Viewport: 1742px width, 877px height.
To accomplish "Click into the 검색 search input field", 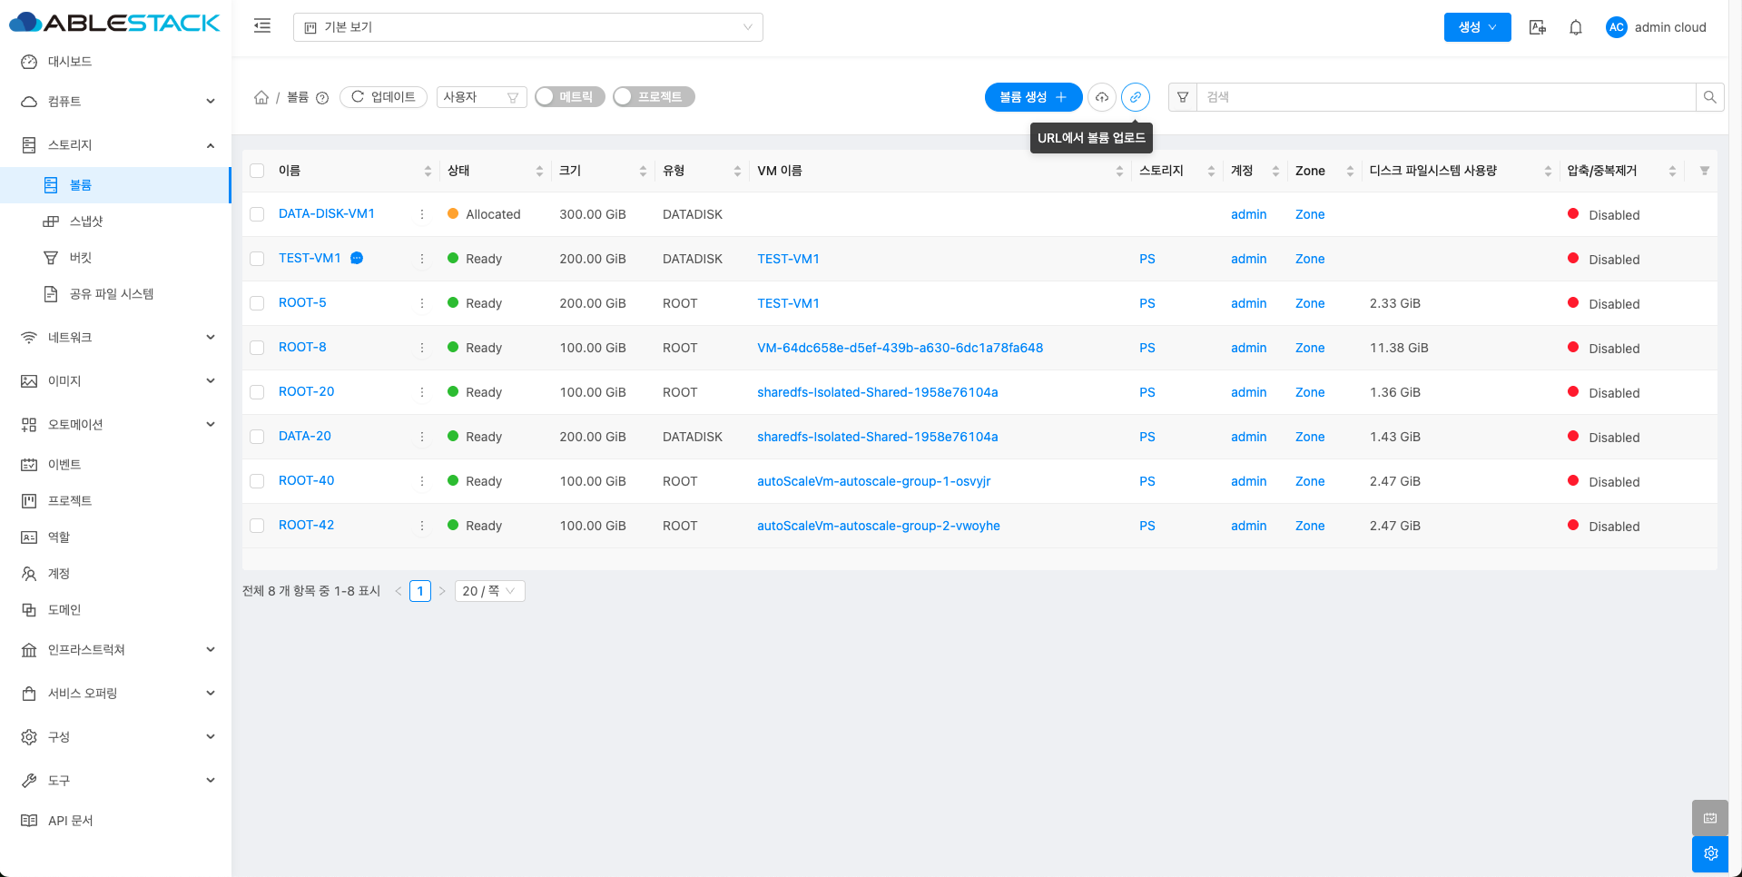I will (x=1445, y=97).
